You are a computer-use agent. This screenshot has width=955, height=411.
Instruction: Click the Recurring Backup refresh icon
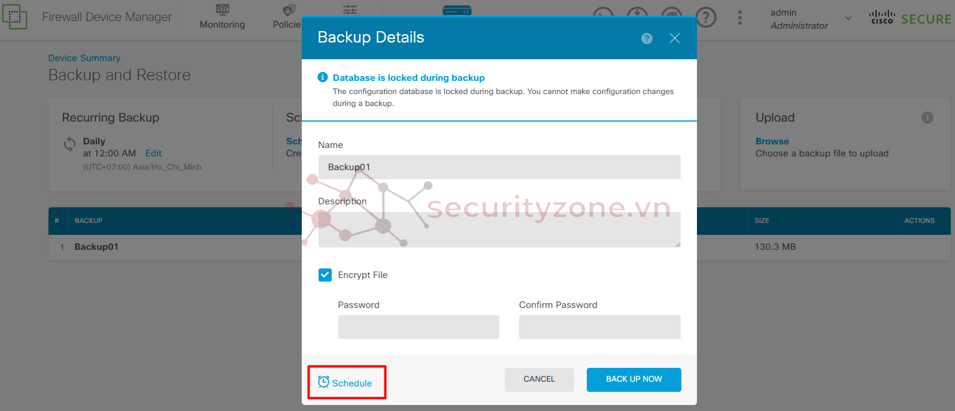pyautogui.click(x=70, y=144)
